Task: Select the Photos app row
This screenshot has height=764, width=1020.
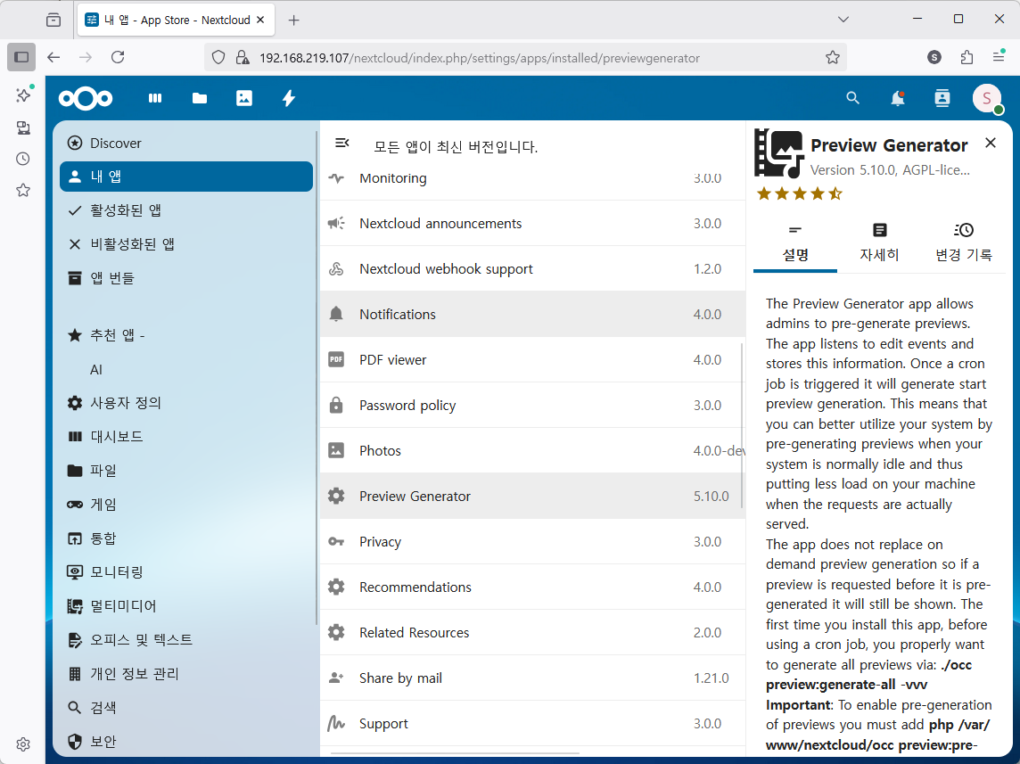Action: 532,450
